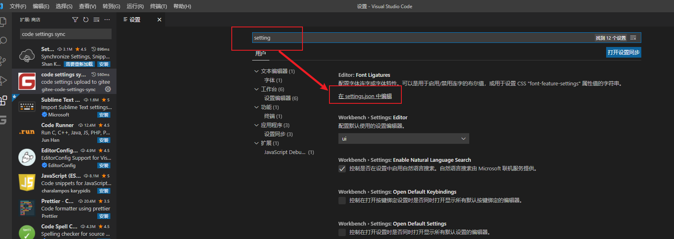Open the 转到(G) menu

(112, 6)
